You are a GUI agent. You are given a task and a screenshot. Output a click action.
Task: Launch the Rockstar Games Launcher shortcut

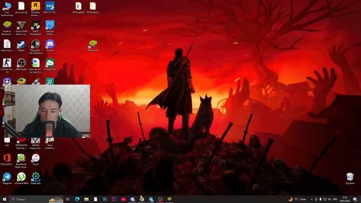pos(36,9)
